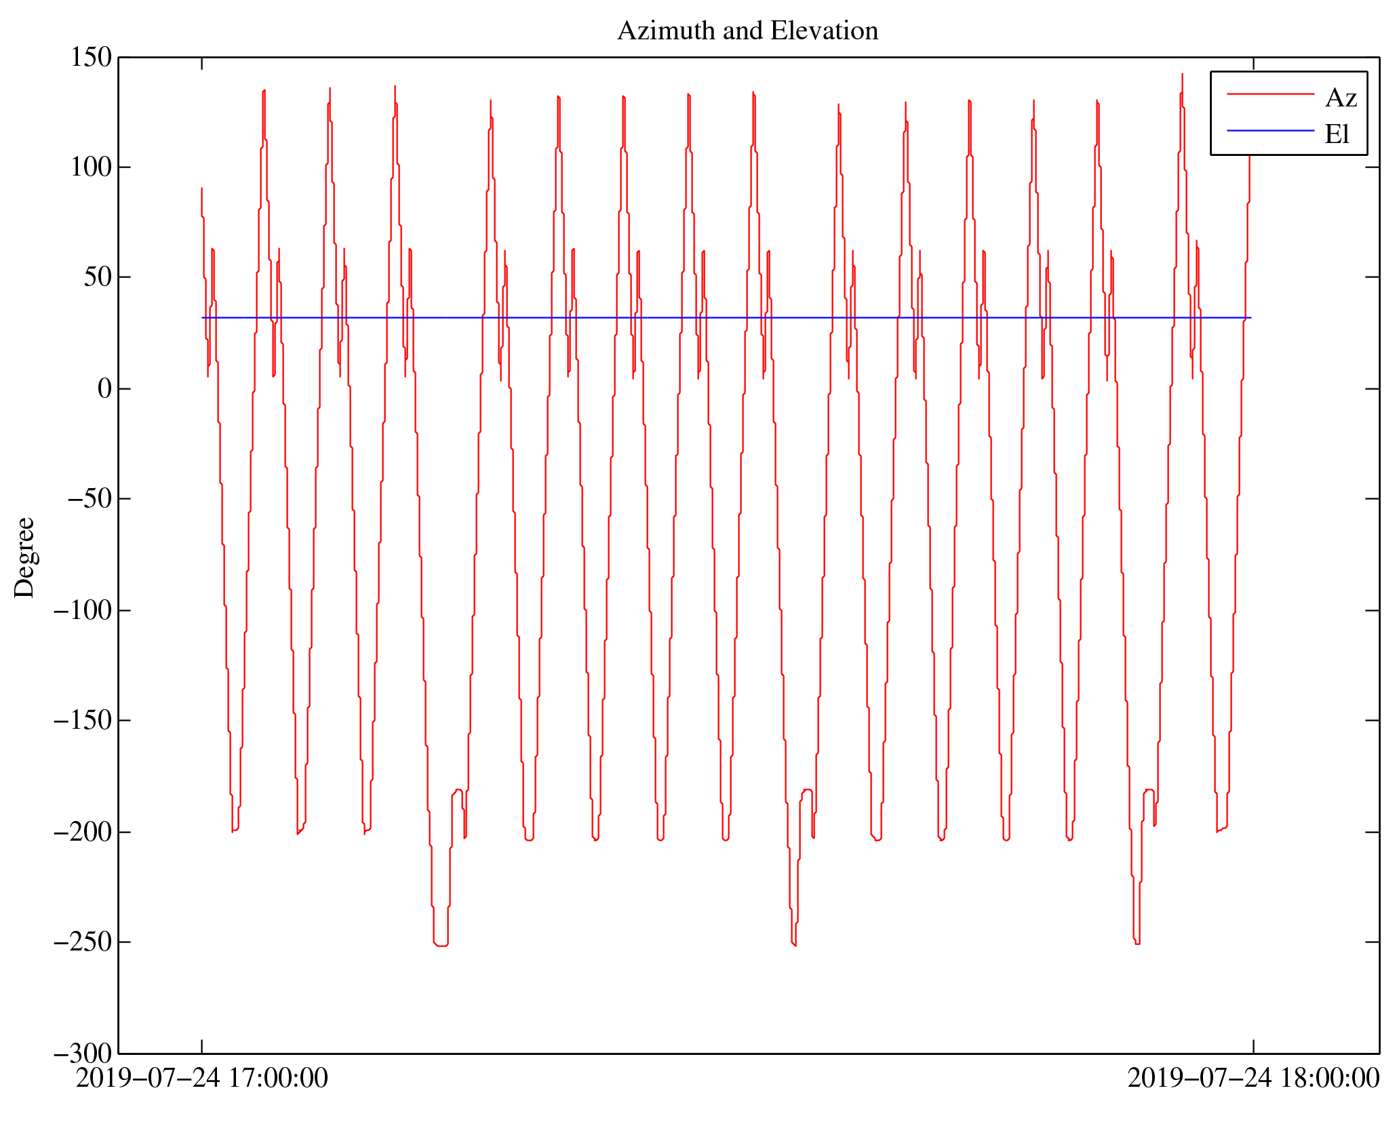Select the 'El' legend text entry
The image size is (1399, 1141).
pyautogui.click(x=1337, y=134)
